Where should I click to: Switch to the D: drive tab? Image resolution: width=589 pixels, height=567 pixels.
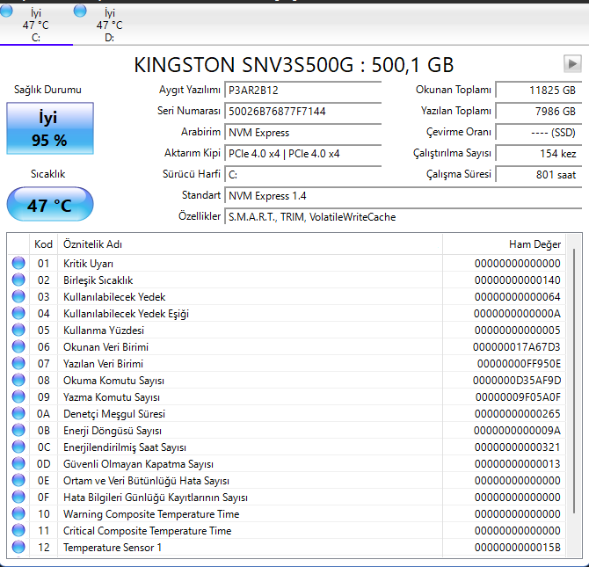(110, 25)
